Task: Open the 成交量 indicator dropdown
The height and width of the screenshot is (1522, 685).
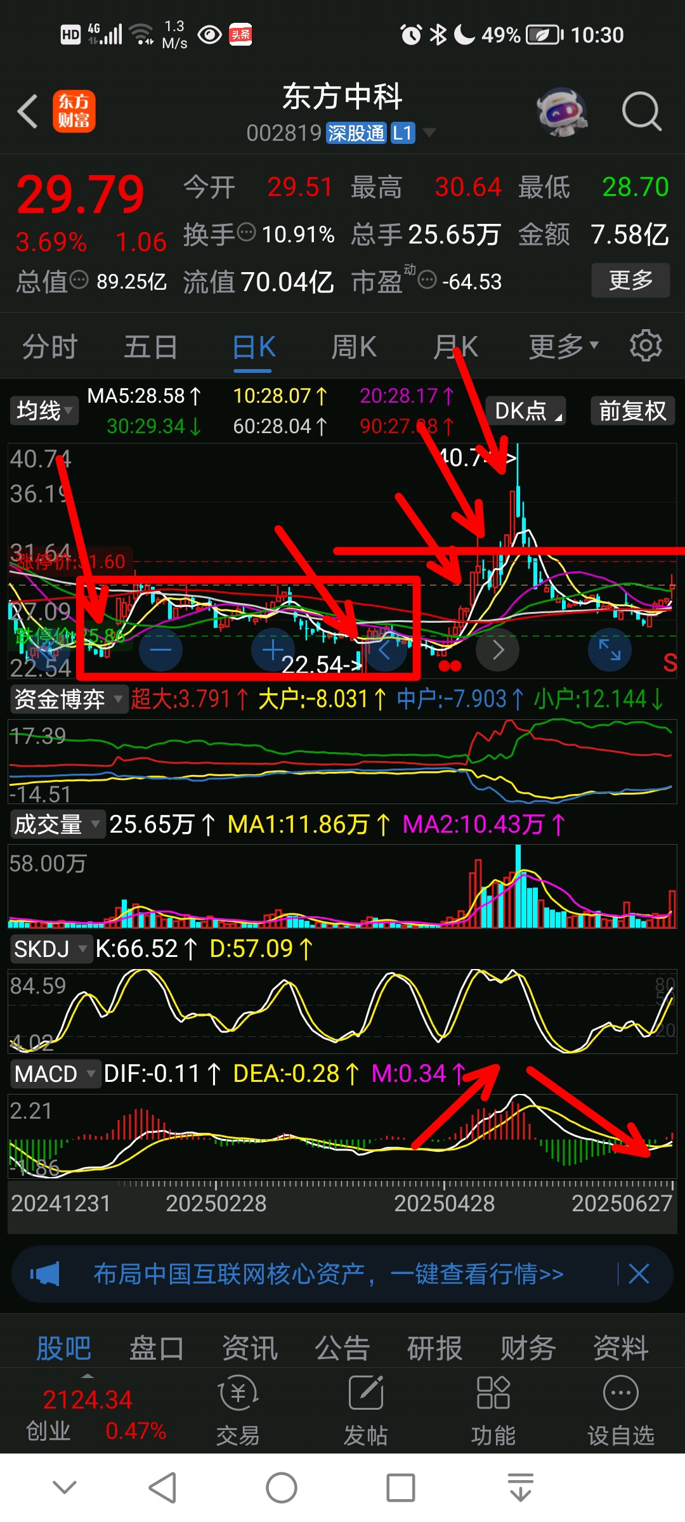Action: tap(57, 824)
